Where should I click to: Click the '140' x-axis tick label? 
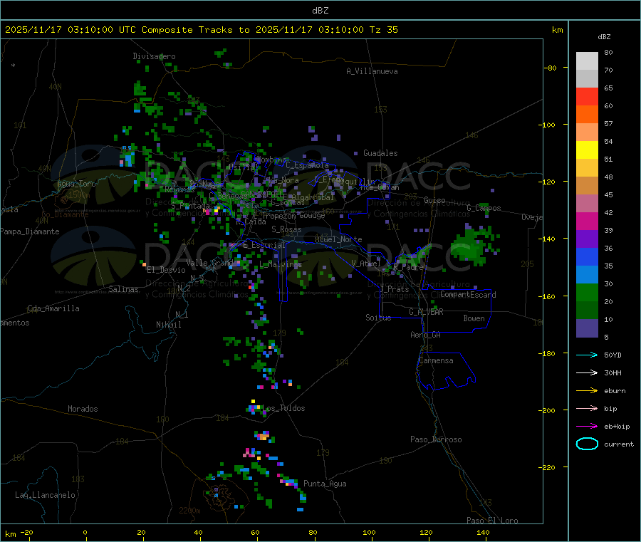(x=483, y=532)
